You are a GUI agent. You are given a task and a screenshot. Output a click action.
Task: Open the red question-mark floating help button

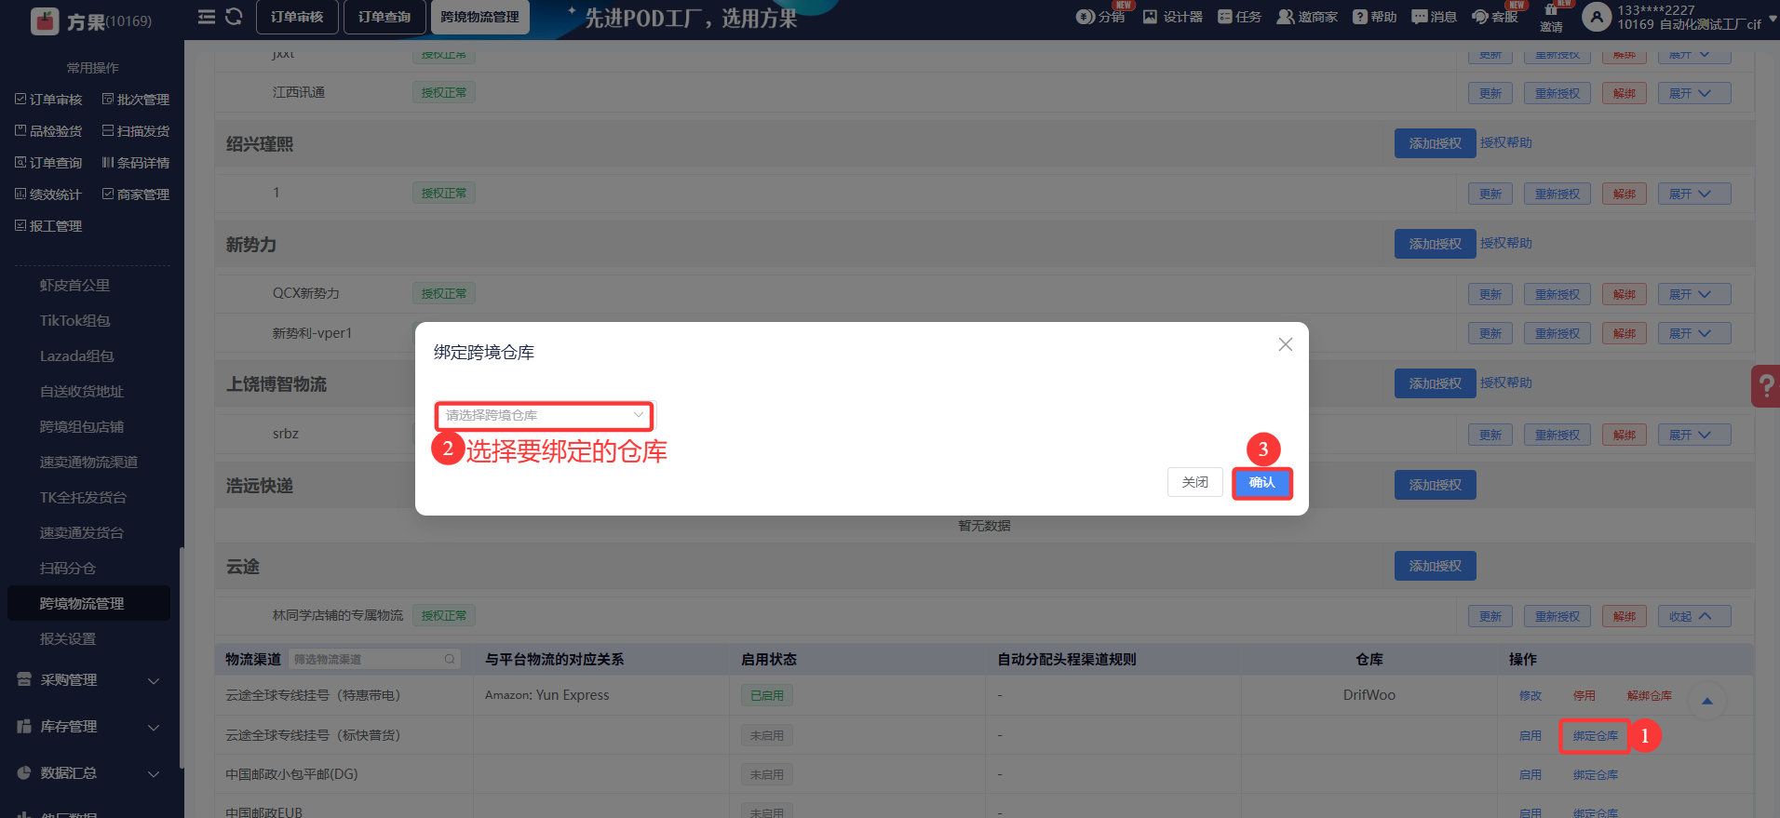pos(1766,385)
